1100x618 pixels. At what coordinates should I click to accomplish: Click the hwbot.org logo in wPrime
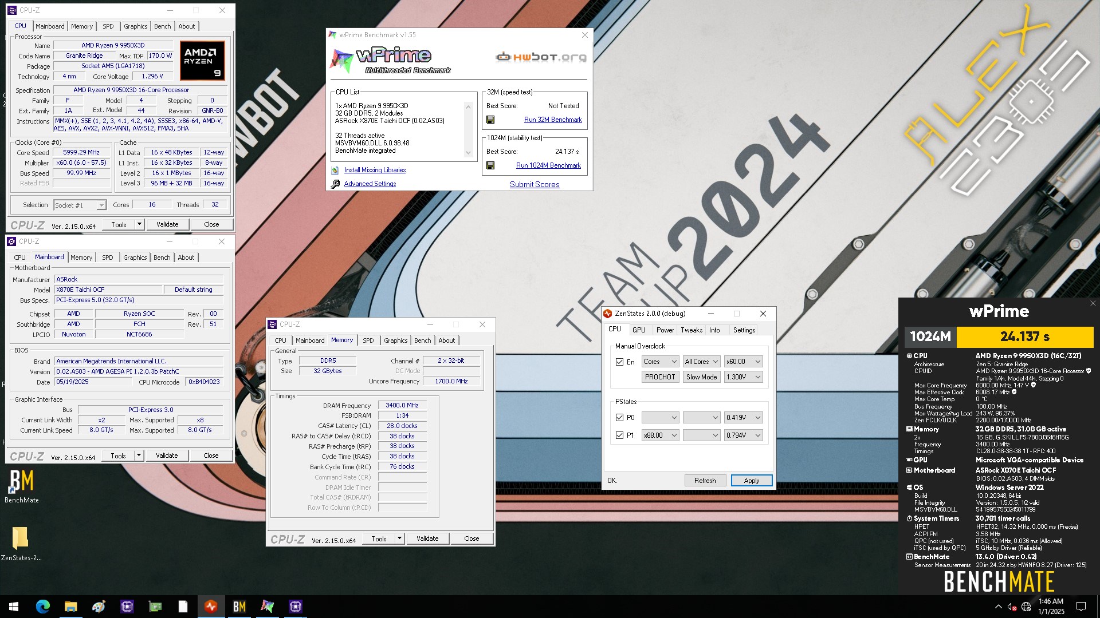coord(541,57)
